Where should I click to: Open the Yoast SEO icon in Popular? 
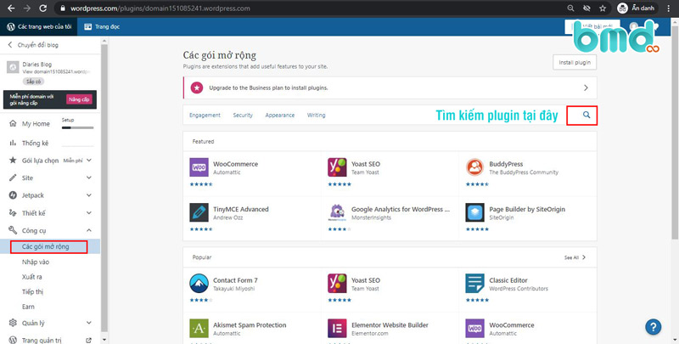point(337,284)
